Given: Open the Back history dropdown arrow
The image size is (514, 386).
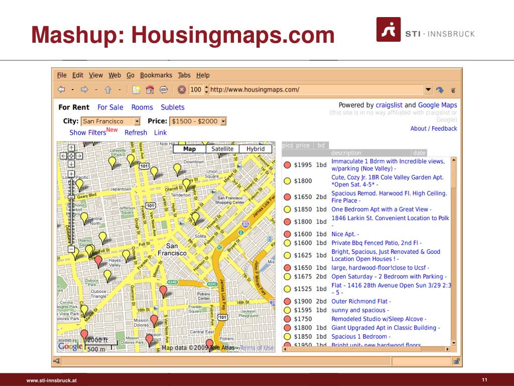Looking at the screenshot, I should (x=72, y=89).
